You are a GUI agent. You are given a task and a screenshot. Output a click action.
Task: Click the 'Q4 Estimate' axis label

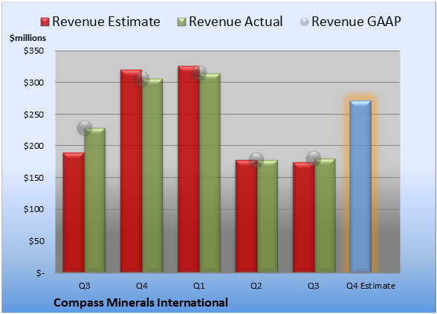371,286
